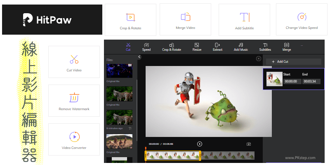
Task: Click the 00:00:00 current time display
Action: [154, 144]
